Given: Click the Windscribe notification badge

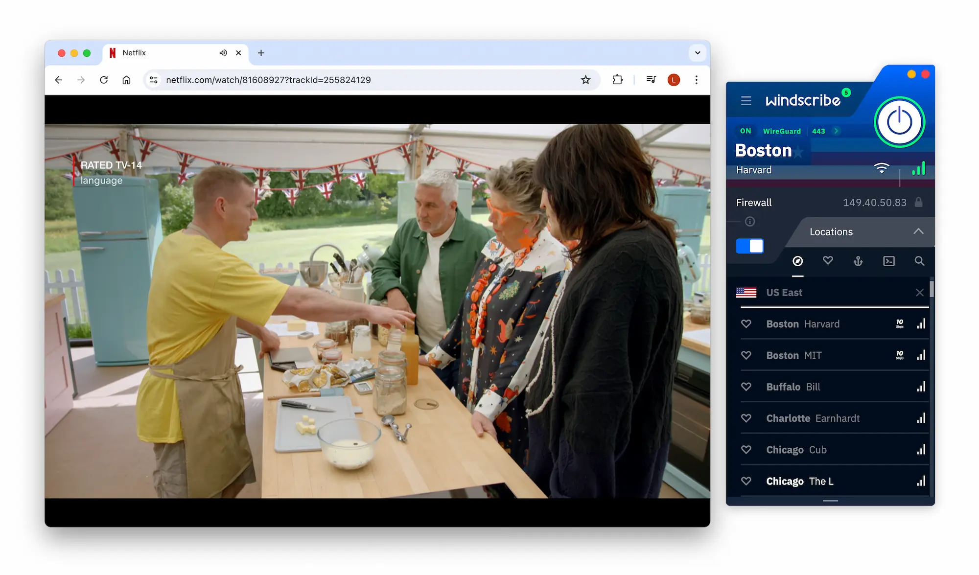Looking at the screenshot, I should [846, 92].
